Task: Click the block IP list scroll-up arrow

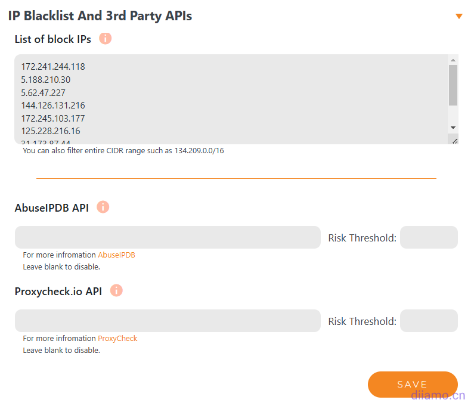Action: (x=453, y=60)
